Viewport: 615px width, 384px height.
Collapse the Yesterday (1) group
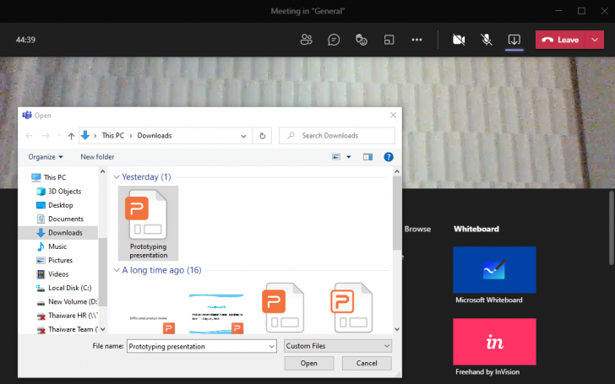[x=116, y=177]
